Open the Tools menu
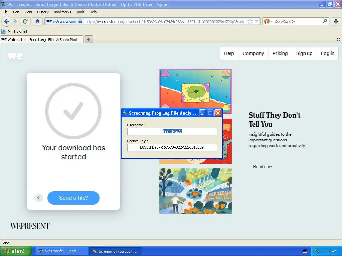342x256 pixels. coord(80,12)
